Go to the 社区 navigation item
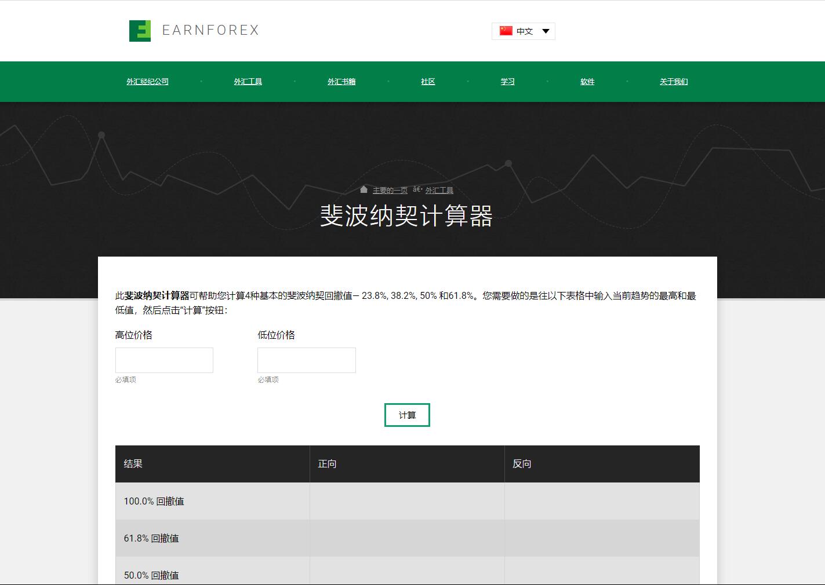Viewport: 825px width, 585px height. tap(428, 82)
